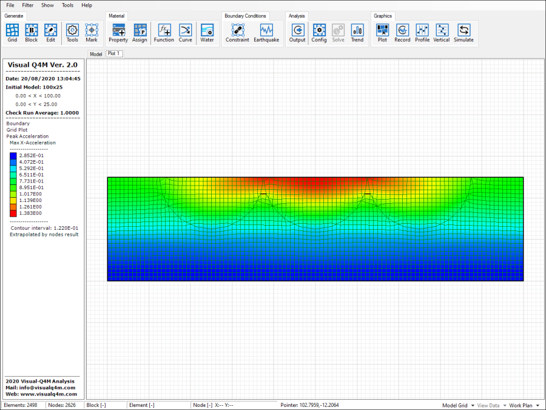Image resolution: width=546 pixels, height=410 pixels.
Task: Open the File menu
Action: 10,5
